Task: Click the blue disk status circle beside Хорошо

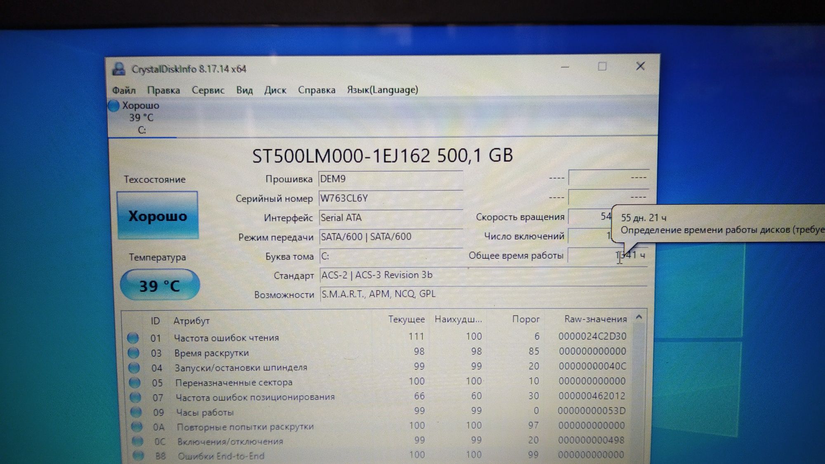Action: point(114,106)
